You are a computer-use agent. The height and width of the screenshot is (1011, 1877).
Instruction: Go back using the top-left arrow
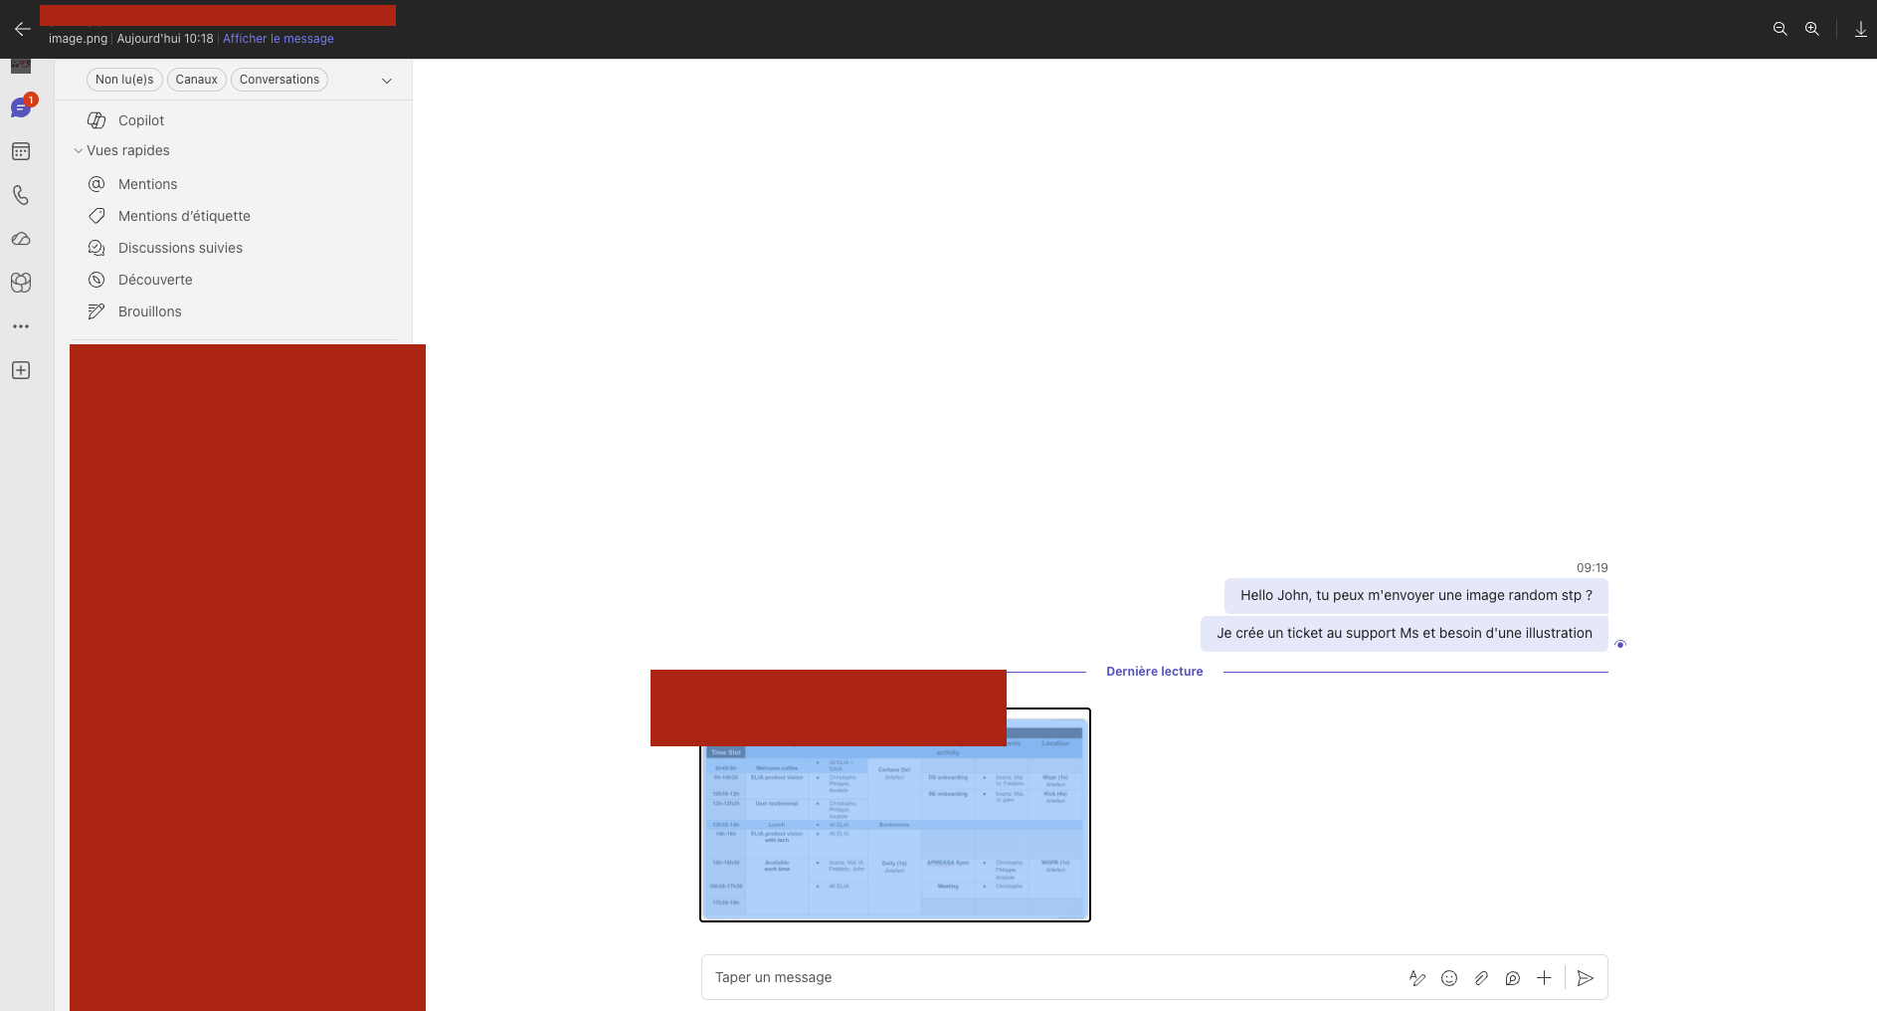(x=22, y=29)
